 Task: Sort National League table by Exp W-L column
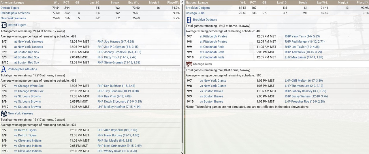[x=322, y=2]
